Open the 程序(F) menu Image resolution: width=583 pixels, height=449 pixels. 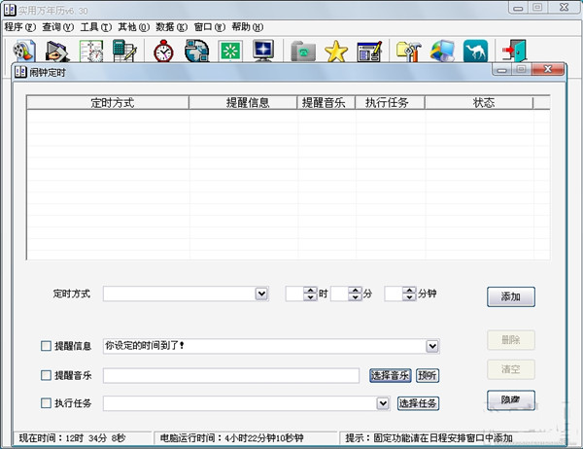pyautogui.click(x=20, y=27)
